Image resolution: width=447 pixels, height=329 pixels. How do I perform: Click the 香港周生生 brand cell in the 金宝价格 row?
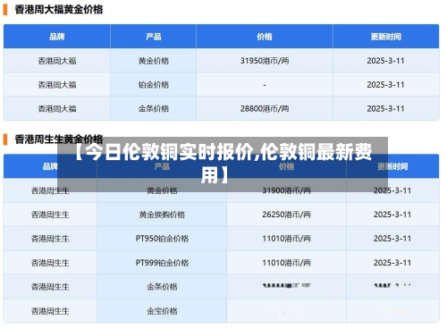point(50,311)
